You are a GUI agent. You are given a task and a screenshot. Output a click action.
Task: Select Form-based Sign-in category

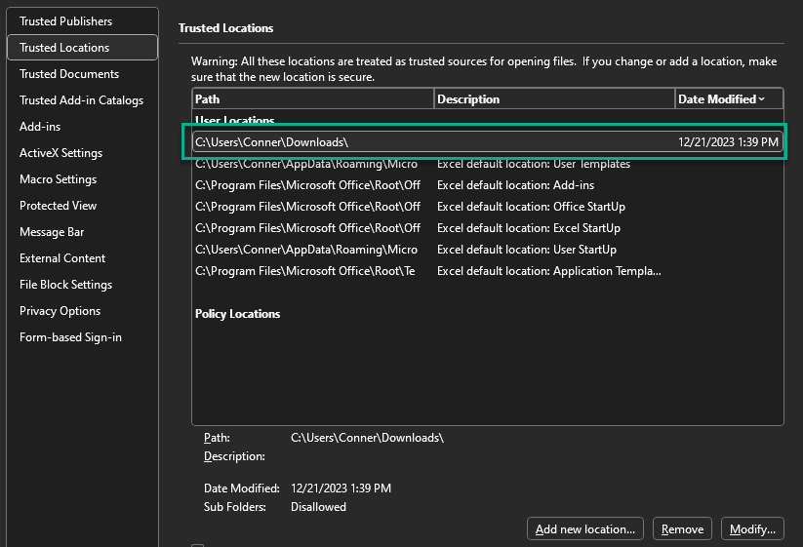pyautogui.click(x=70, y=337)
